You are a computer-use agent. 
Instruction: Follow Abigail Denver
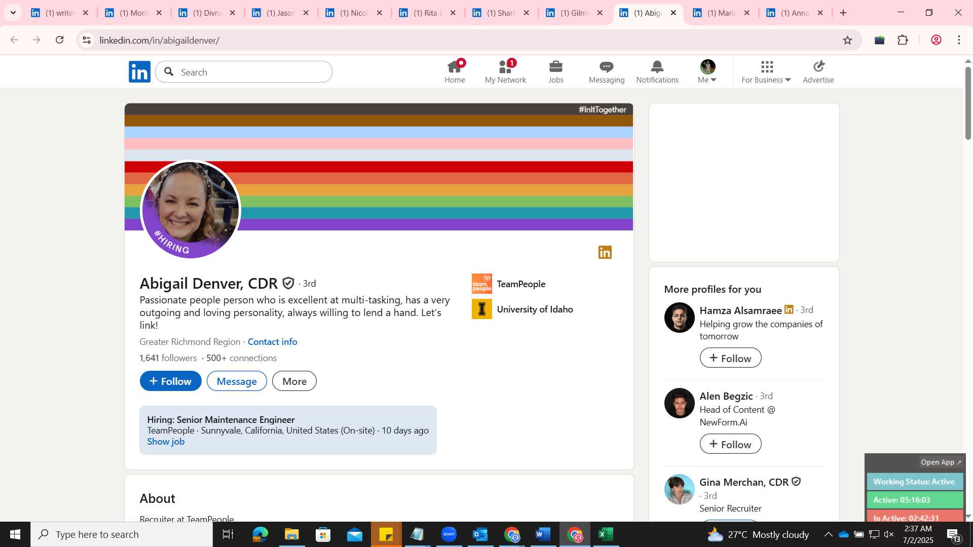tap(170, 381)
